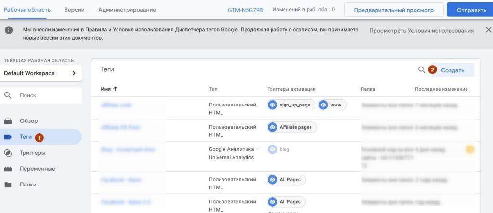Image resolution: width=493 pixels, height=213 pixels.
Task: Click Изменений в раб. обл.: 0 text
Action: click(303, 10)
